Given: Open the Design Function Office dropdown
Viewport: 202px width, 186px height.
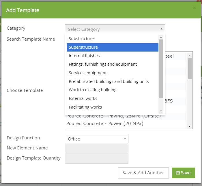Looking at the screenshot, I should 97,139.
